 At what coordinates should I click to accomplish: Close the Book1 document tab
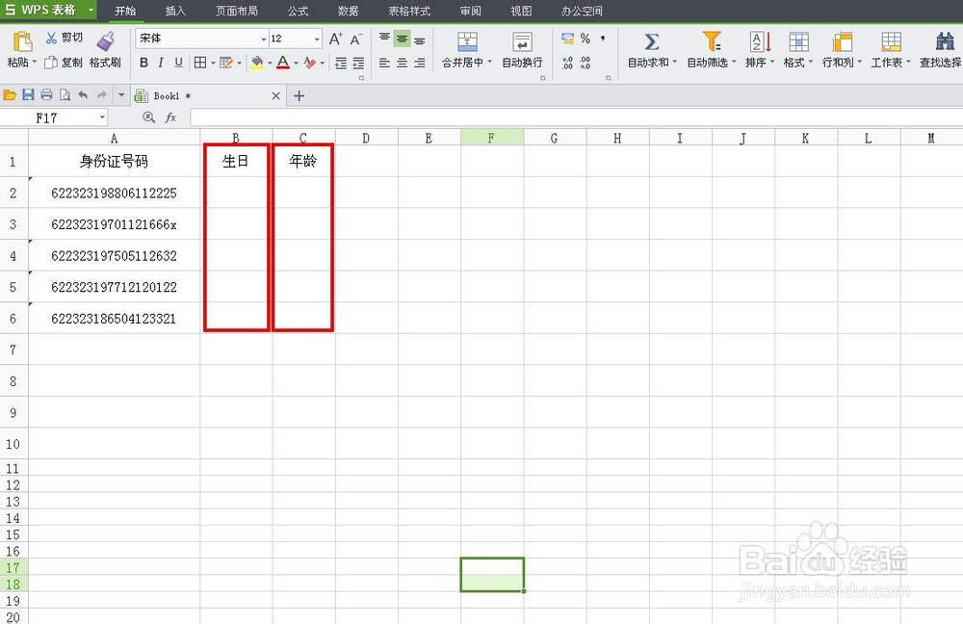(x=275, y=95)
